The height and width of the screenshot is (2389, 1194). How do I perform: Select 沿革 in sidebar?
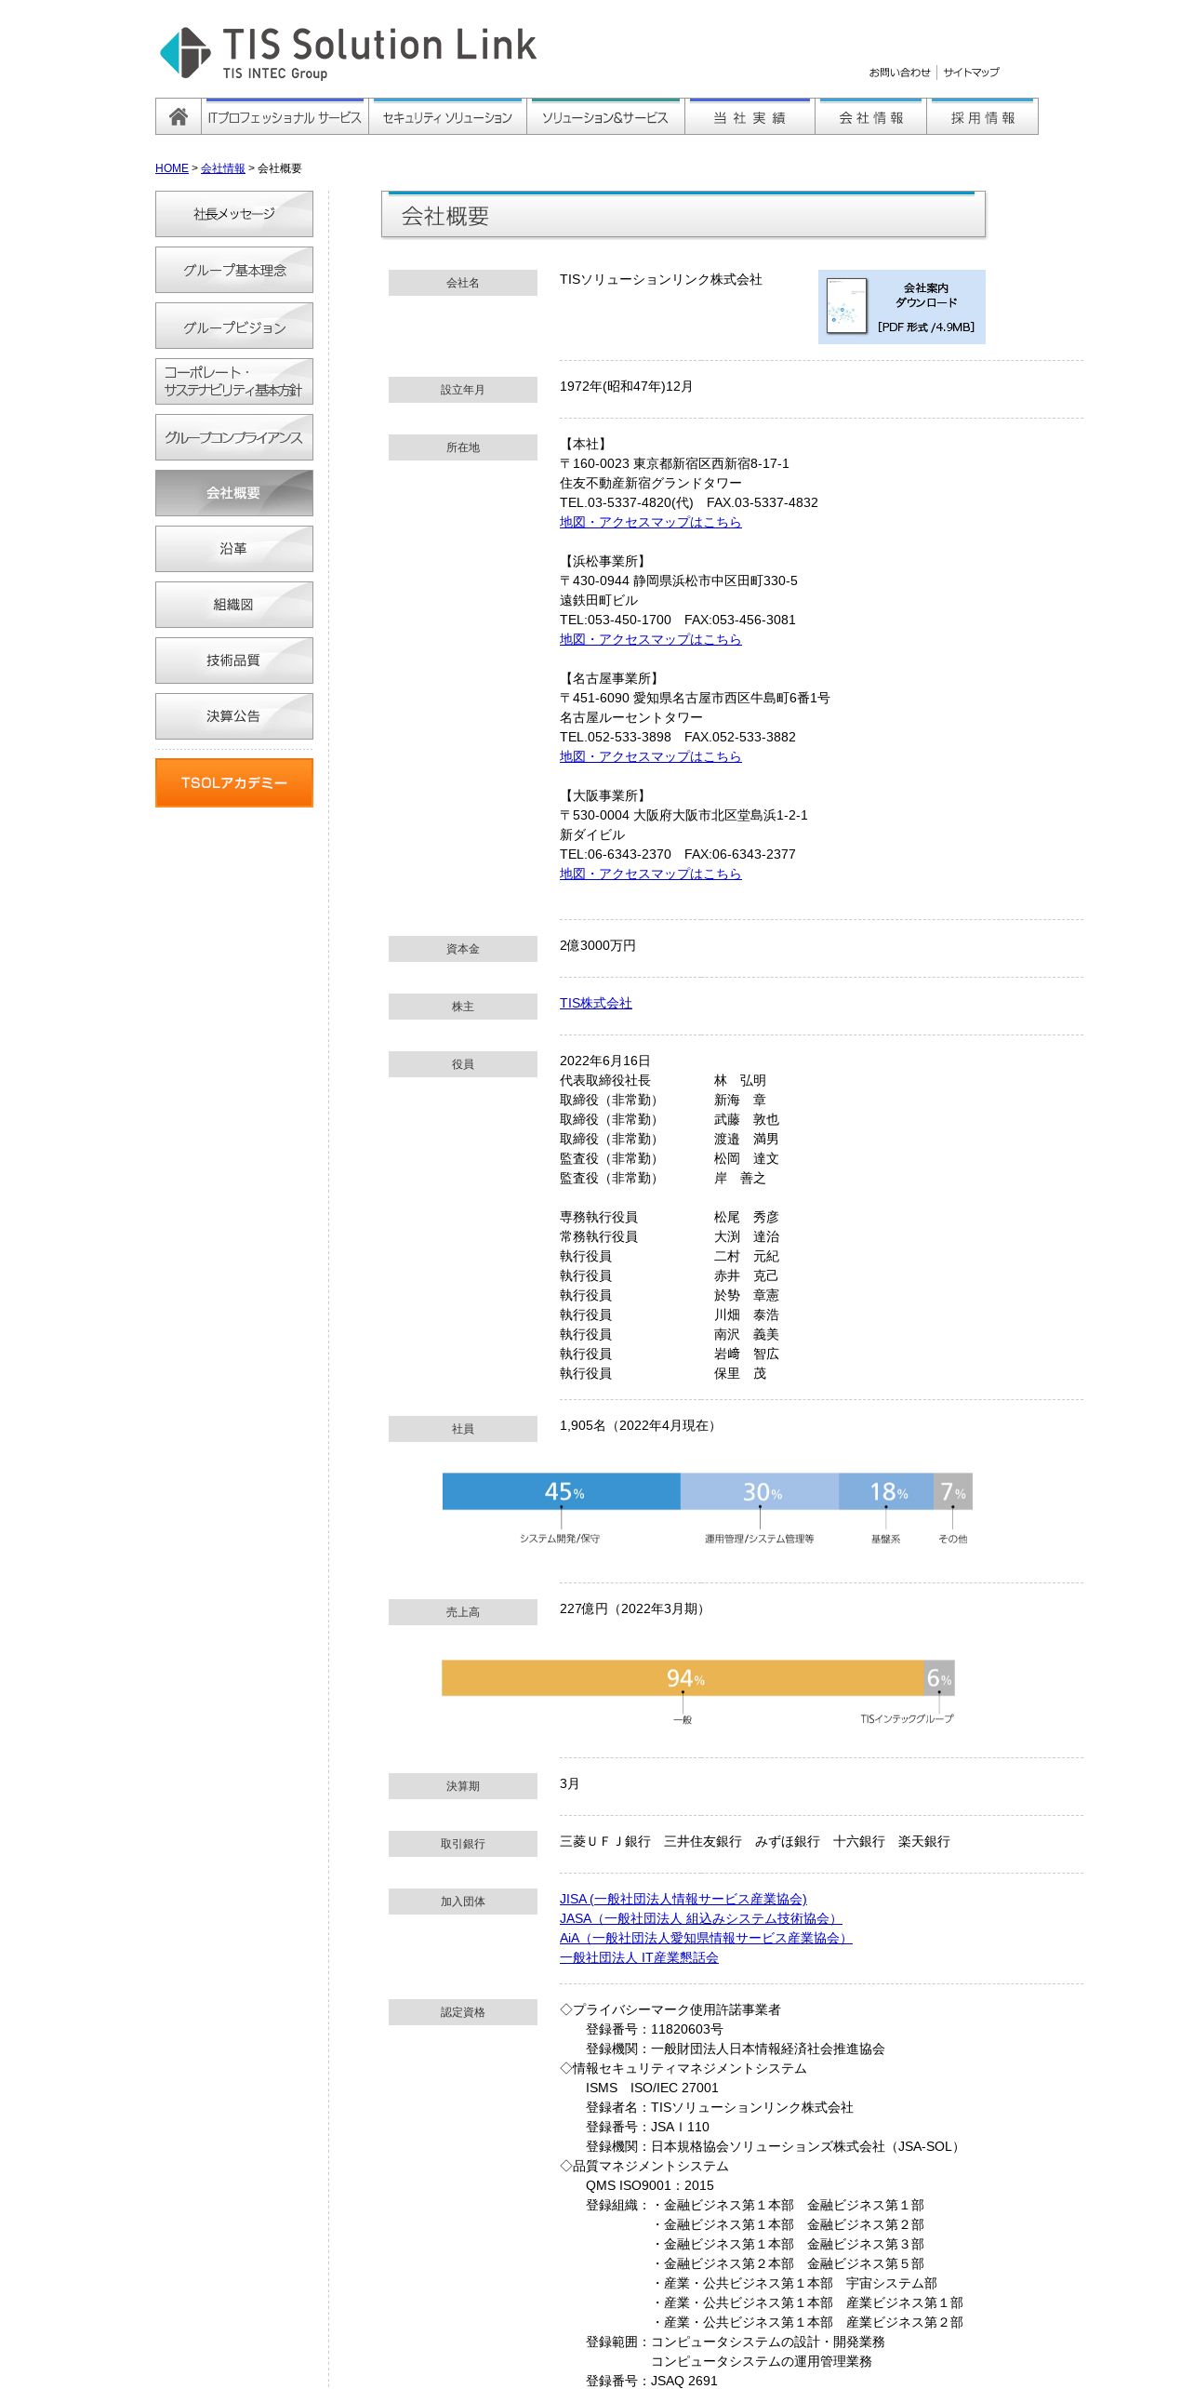tap(234, 549)
